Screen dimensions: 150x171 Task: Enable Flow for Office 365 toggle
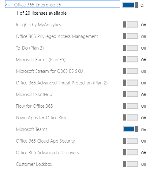pyautogui.click(x=131, y=106)
